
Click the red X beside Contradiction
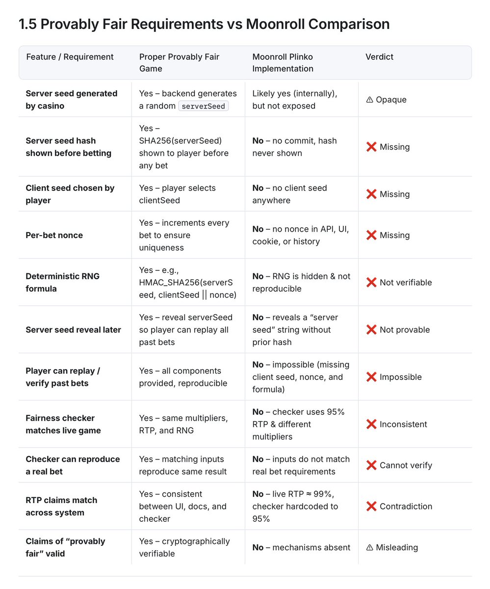371,506
